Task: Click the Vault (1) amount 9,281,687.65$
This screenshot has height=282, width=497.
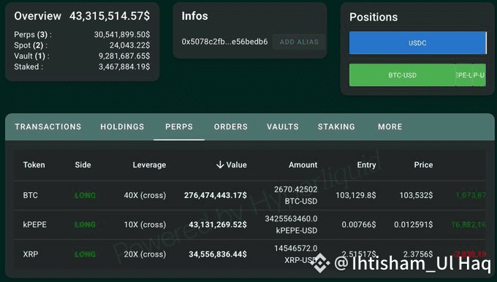Action: (x=124, y=56)
